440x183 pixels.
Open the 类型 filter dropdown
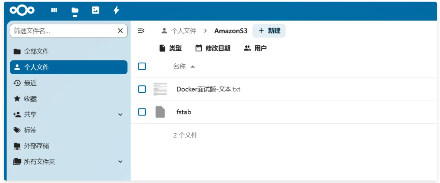[170, 48]
